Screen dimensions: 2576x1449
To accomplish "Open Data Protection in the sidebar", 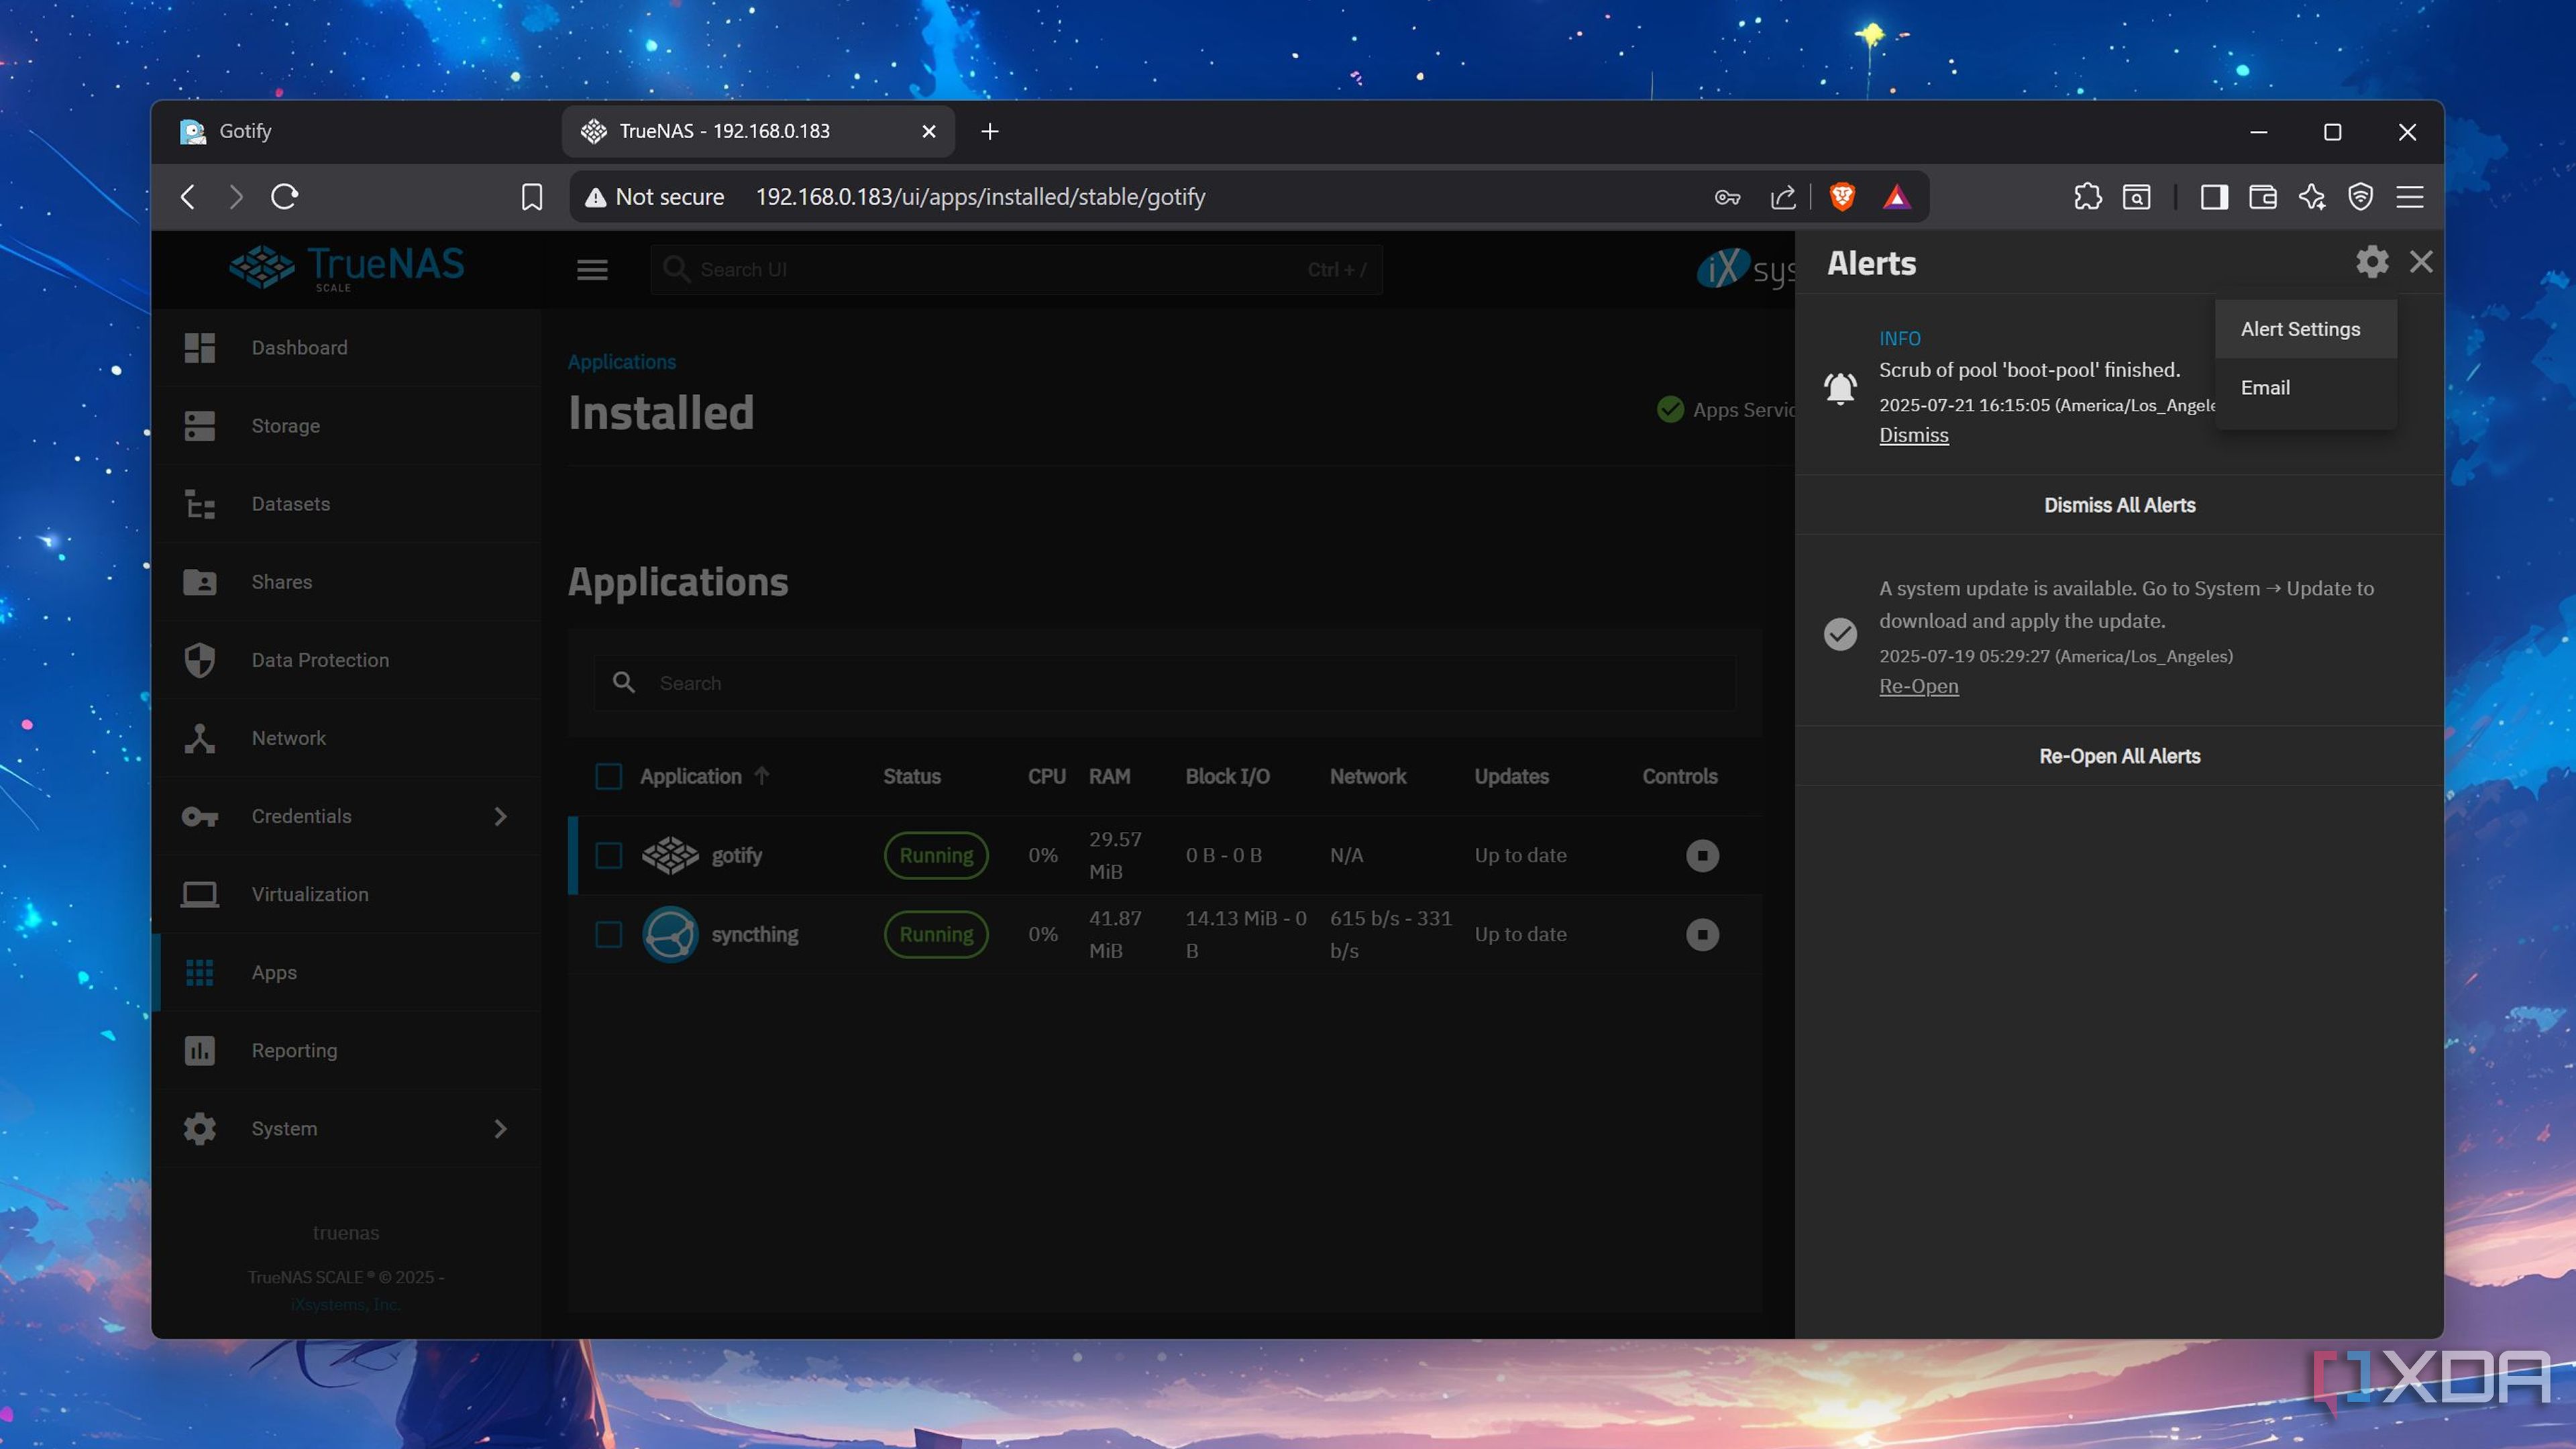I will click(346, 660).
